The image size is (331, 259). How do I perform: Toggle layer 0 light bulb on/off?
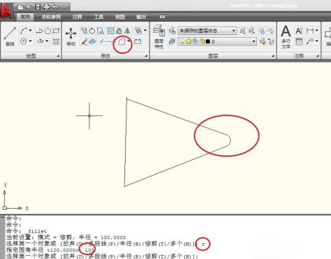pyautogui.click(x=182, y=41)
